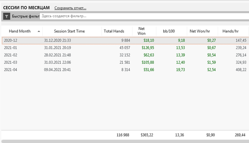Click the horizontal scrollbar at the bottom
The image size is (249, 143).
click(x=124, y=141)
